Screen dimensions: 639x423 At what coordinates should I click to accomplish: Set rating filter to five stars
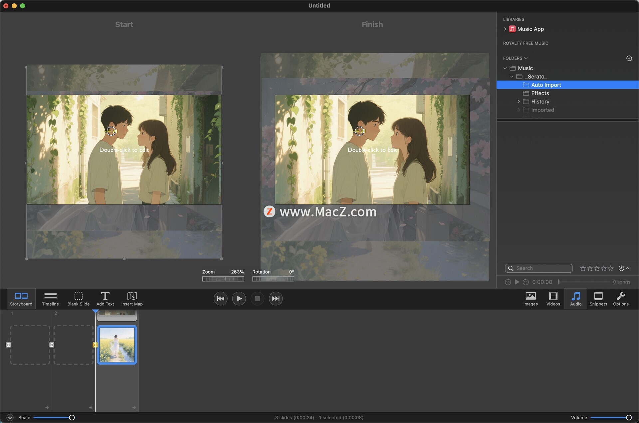(610, 268)
